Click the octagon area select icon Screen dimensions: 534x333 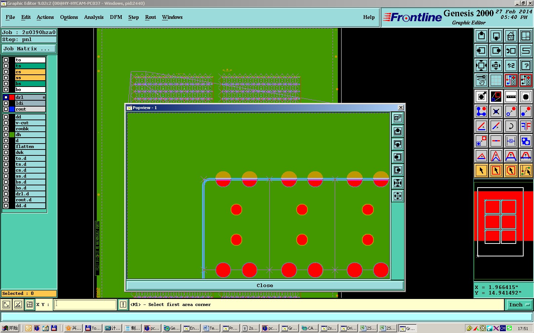click(x=526, y=97)
